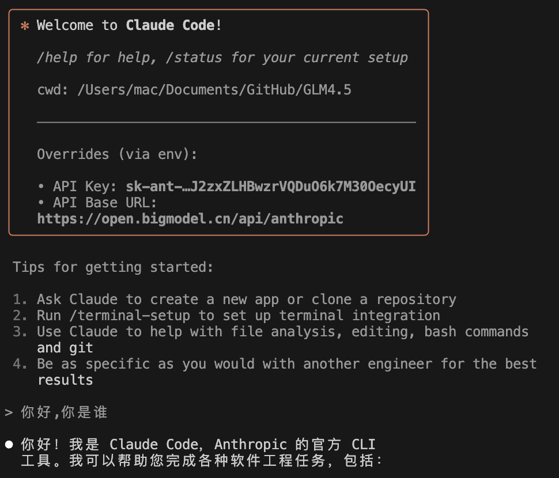Click the "Overrides (via env):" label
This screenshot has height=478, width=559.
[117, 154]
